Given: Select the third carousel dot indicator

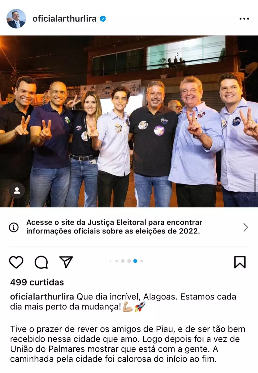Looking at the screenshot, I should click(123, 261).
